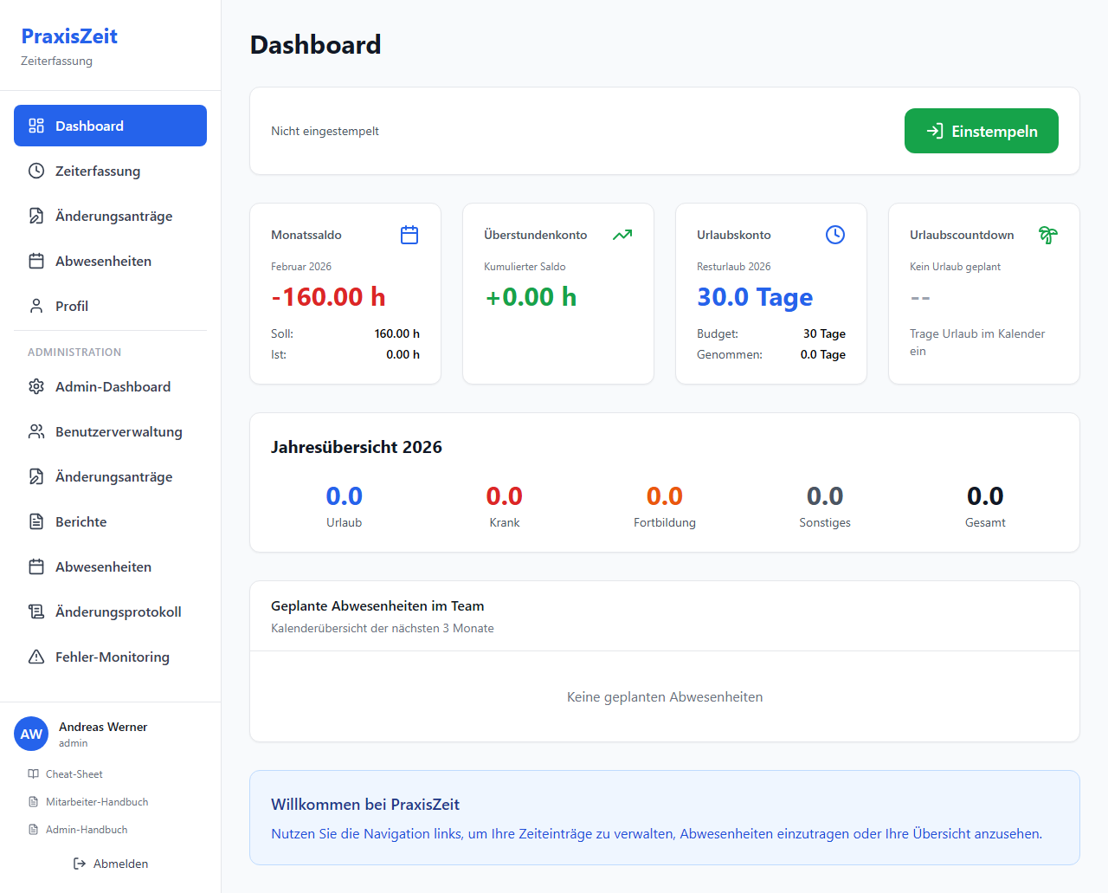Viewport: 1108px width, 893px height.
Task: Go to Zeiterfassung in the sidebar
Action: click(x=110, y=171)
